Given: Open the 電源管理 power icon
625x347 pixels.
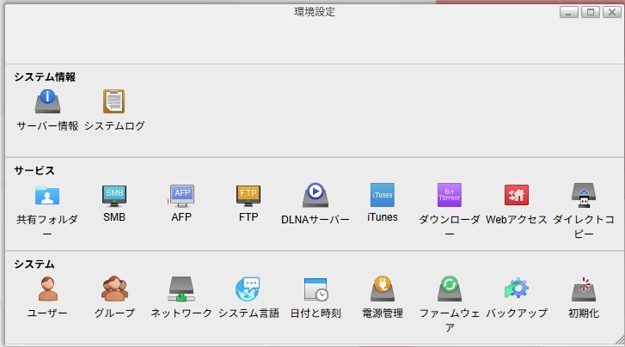Looking at the screenshot, I should coord(383,289).
